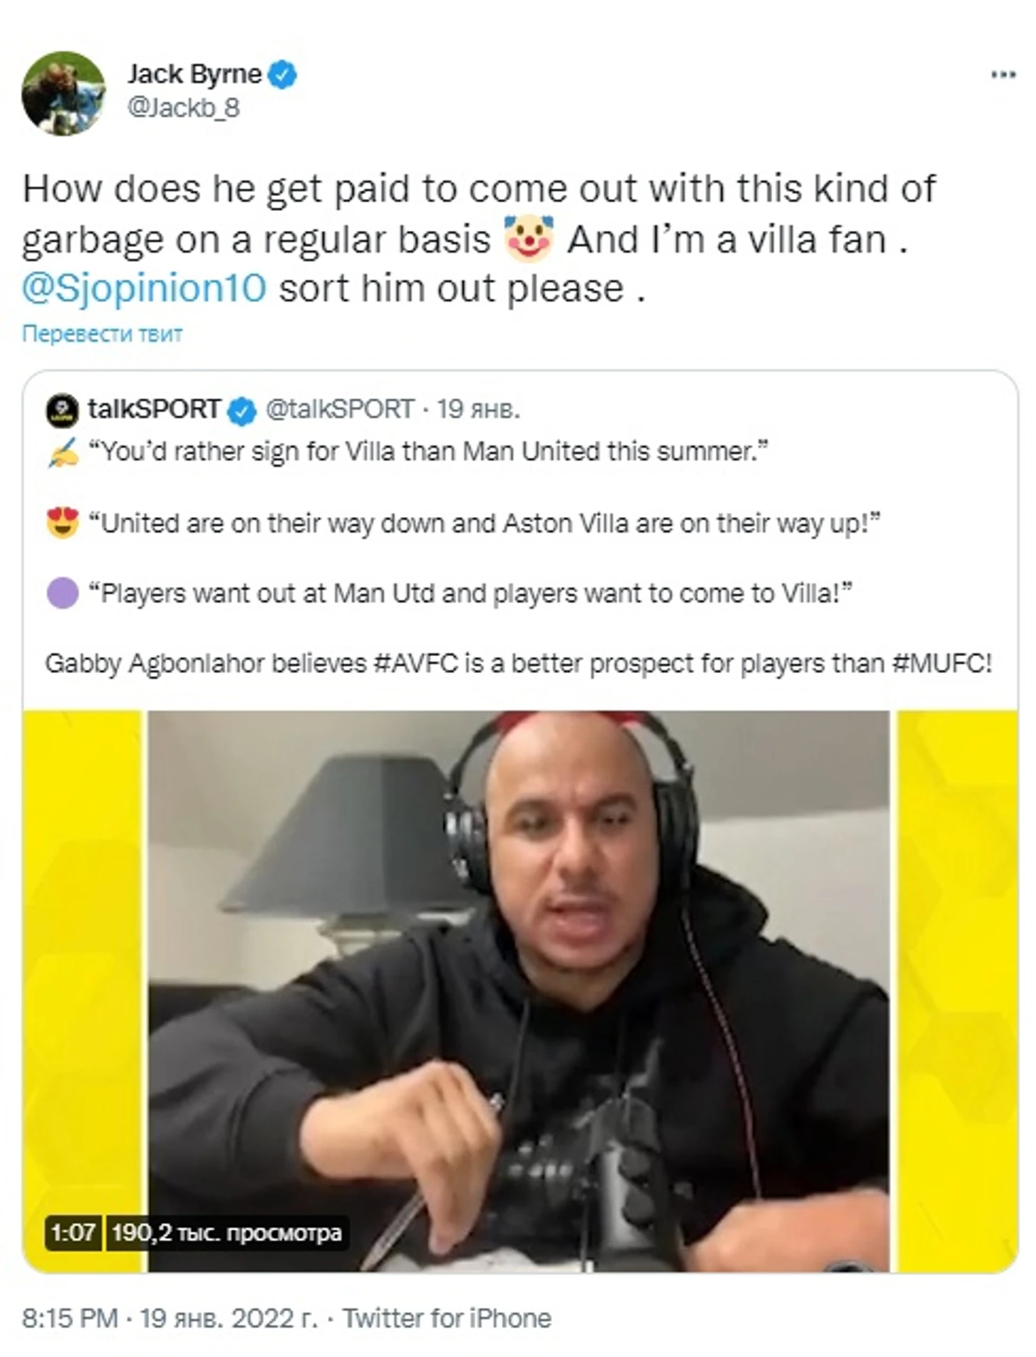
Task: Open the talkSPORT avatar icon
Action: pyautogui.click(x=62, y=410)
